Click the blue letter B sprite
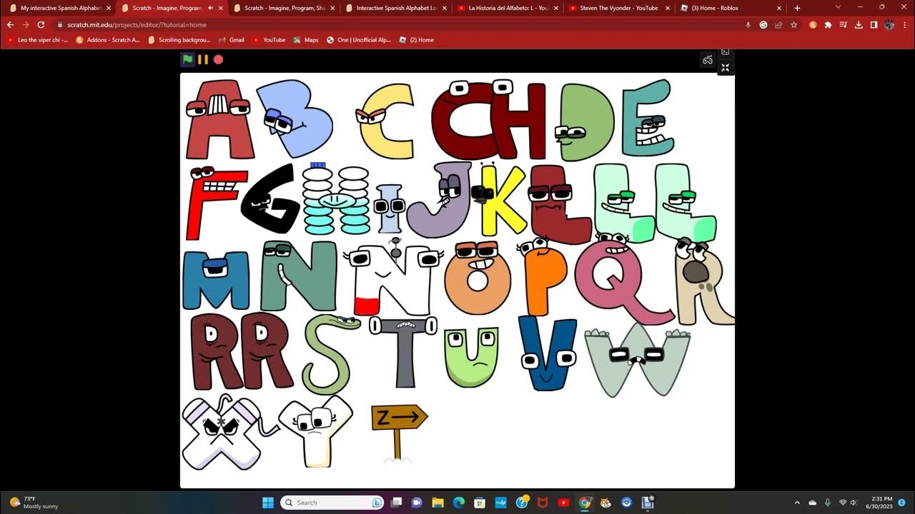This screenshot has width=915, height=514. point(294,118)
